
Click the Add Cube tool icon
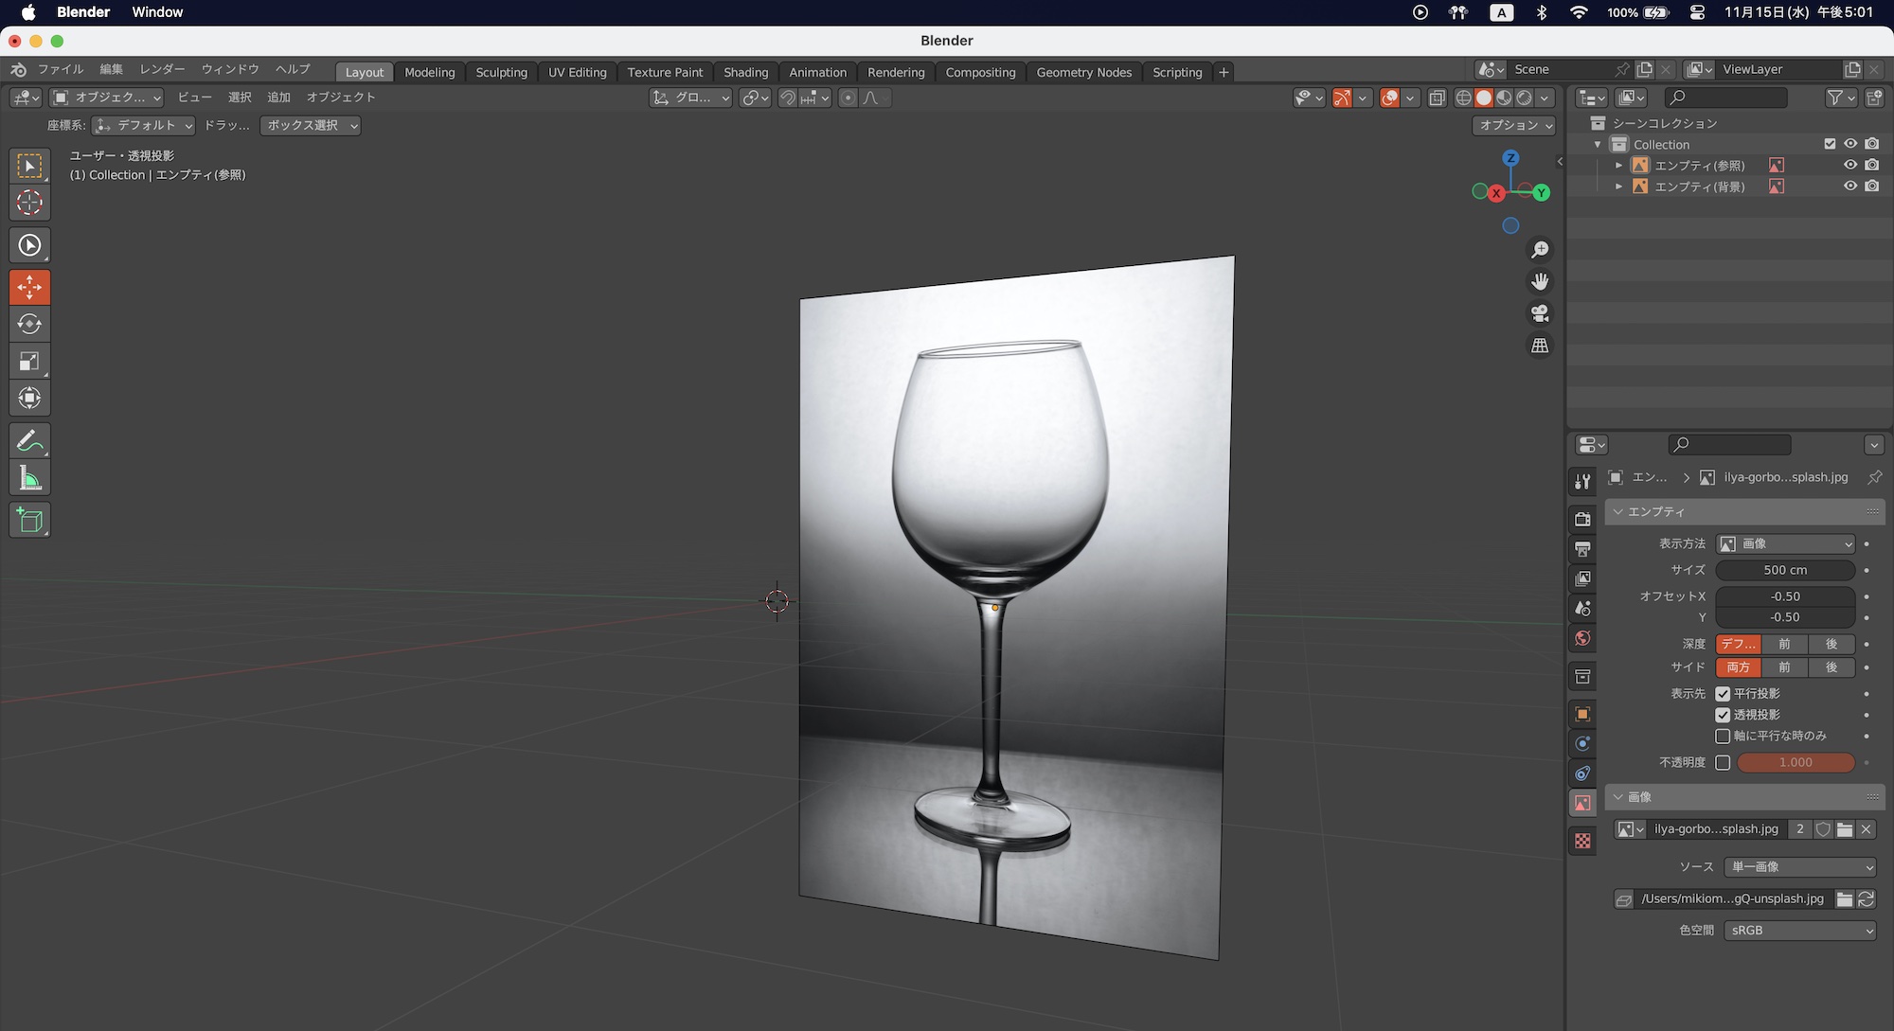pos(29,521)
